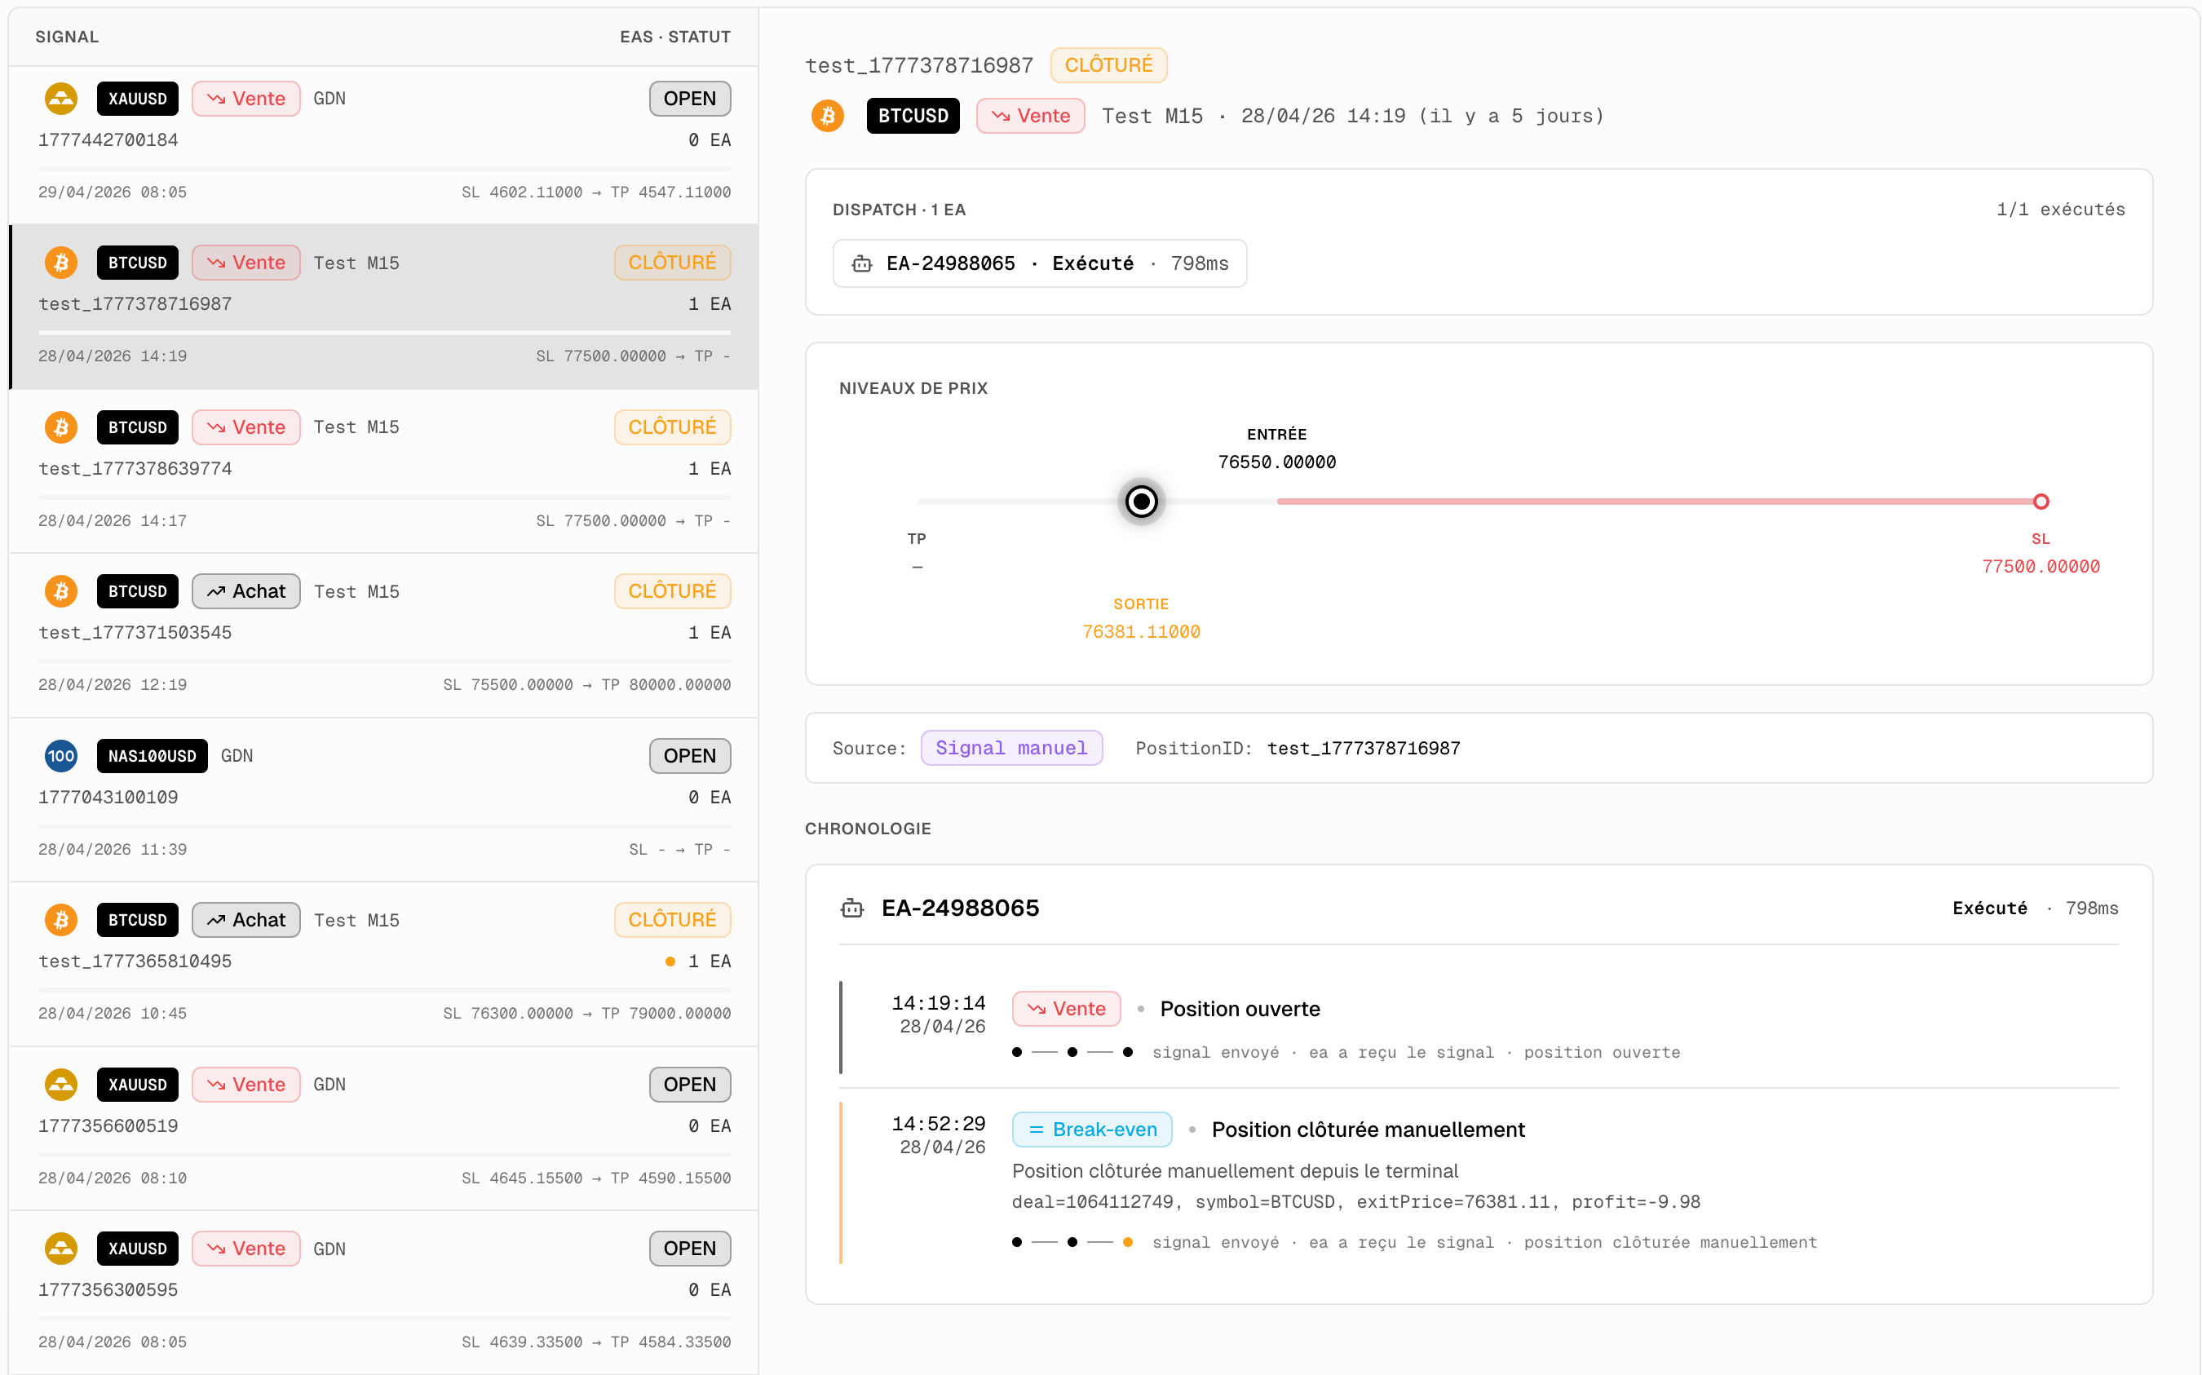Click the Signal manuel source tag
This screenshot has width=2202, height=1375.
tap(1012, 749)
